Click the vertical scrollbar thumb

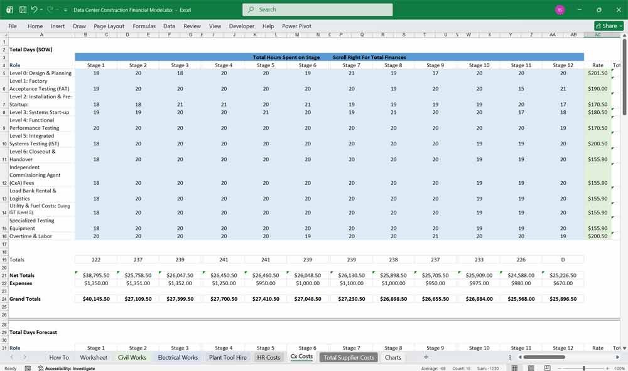click(624, 76)
